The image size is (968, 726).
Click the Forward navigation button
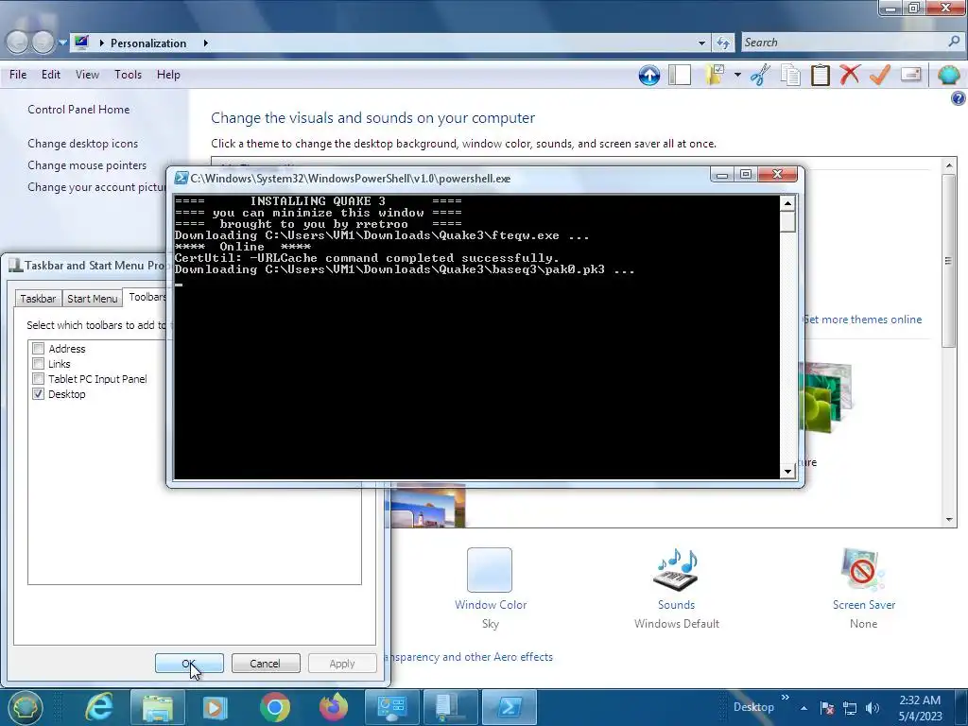tap(43, 42)
